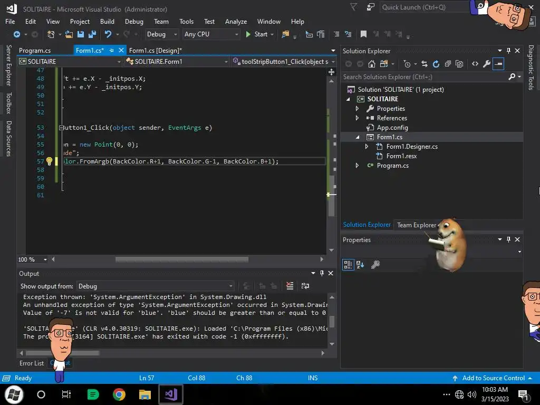
Task: Click the Find in Files toolbar icon
Action: (285, 34)
